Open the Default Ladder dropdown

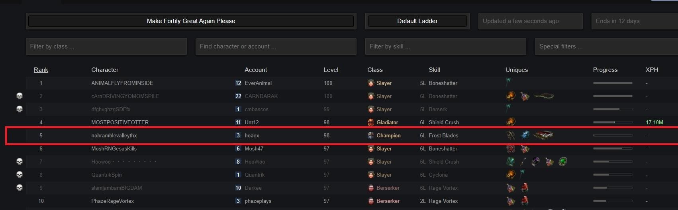point(417,21)
